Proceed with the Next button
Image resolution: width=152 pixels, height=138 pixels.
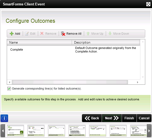click(112, 118)
